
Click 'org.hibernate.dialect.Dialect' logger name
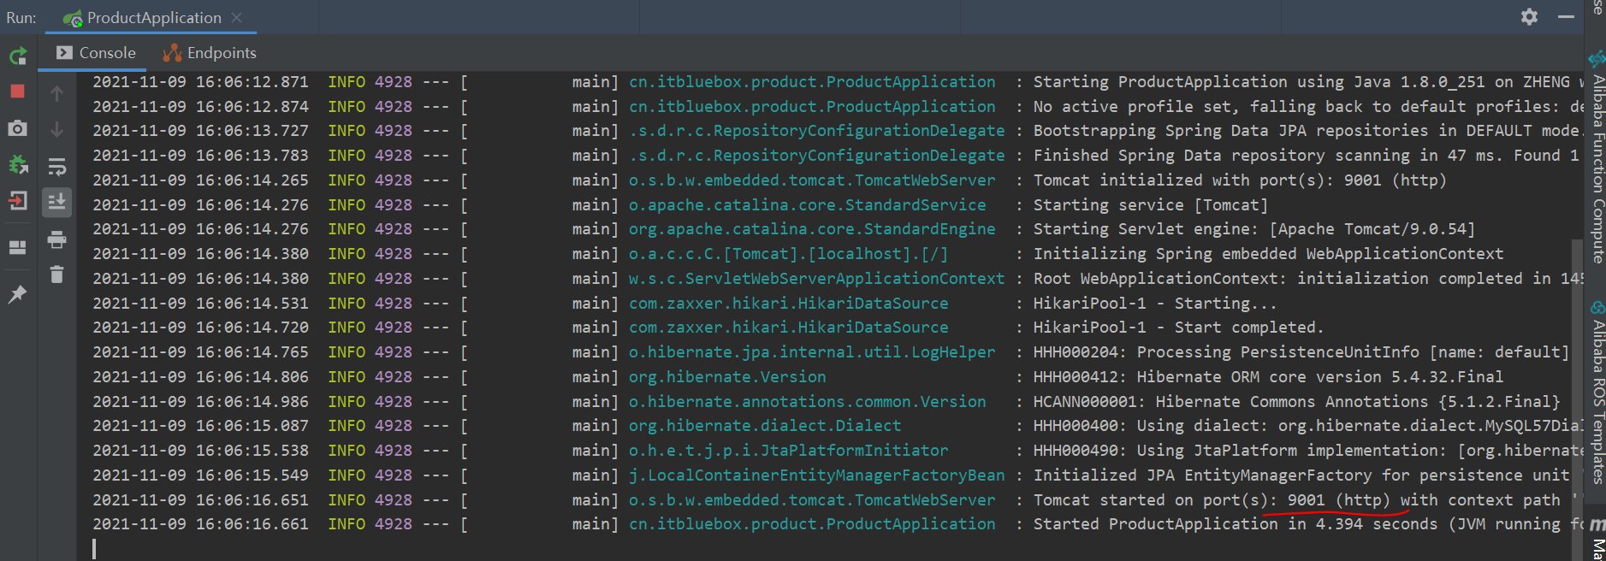(765, 426)
